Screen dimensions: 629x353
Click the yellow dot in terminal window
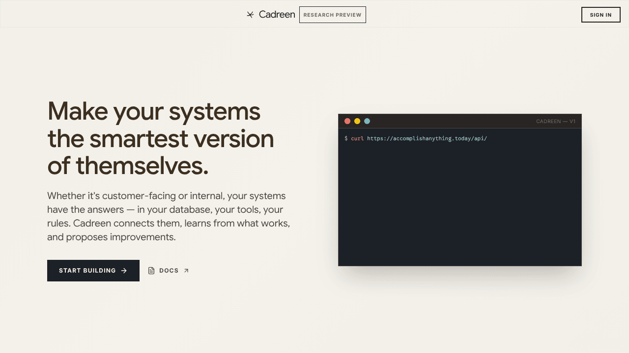click(357, 121)
